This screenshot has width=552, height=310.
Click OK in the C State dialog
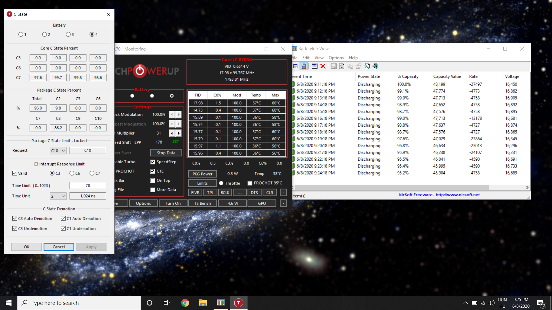(x=26, y=247)
